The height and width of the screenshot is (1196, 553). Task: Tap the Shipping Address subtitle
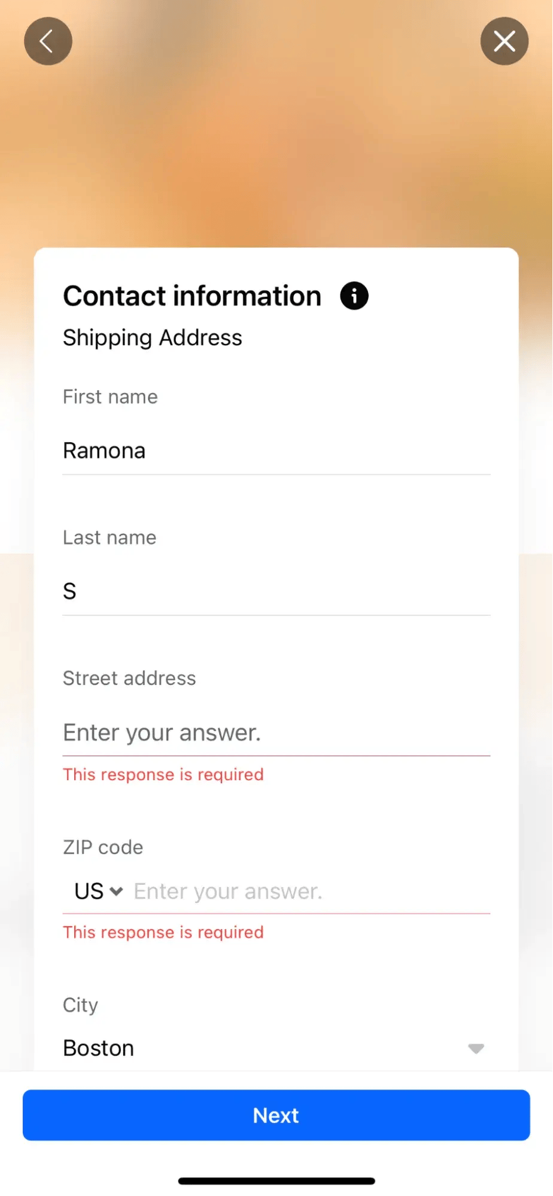point(153,338)
